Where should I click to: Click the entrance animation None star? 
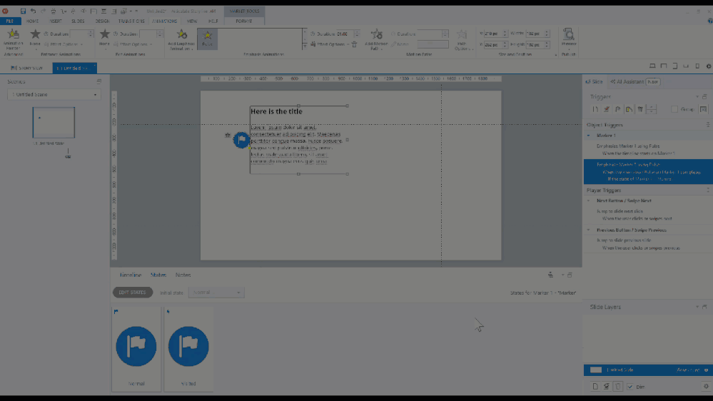(35, 34)
